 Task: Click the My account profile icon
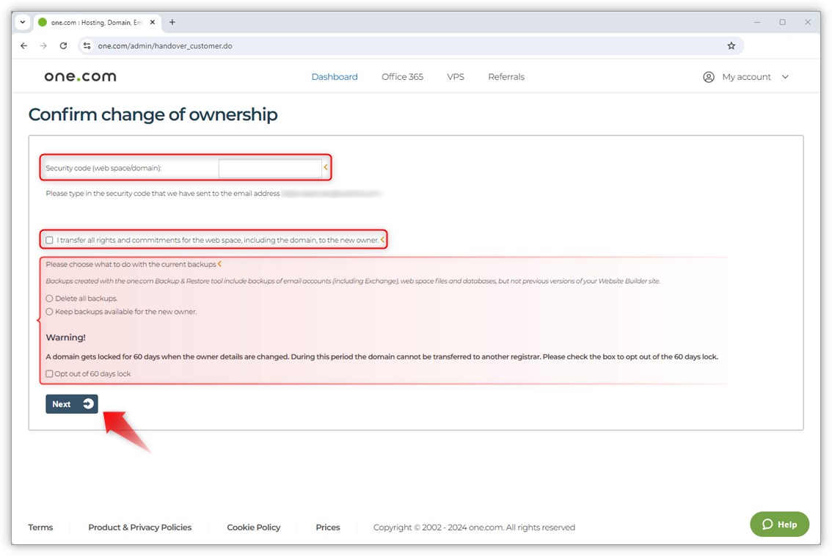pyautogui.click(x=708, y=77)
